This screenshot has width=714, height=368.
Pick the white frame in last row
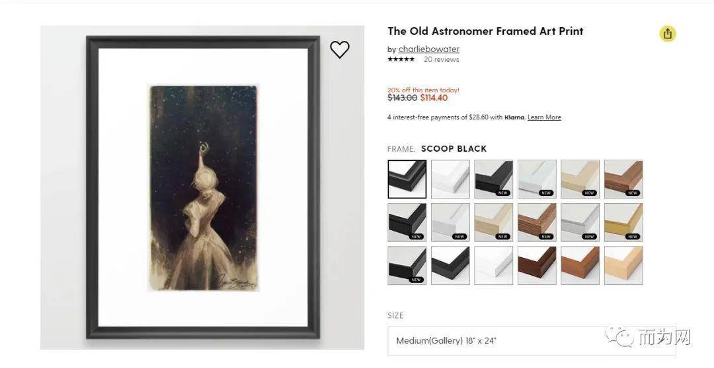(x=494, y=265)
